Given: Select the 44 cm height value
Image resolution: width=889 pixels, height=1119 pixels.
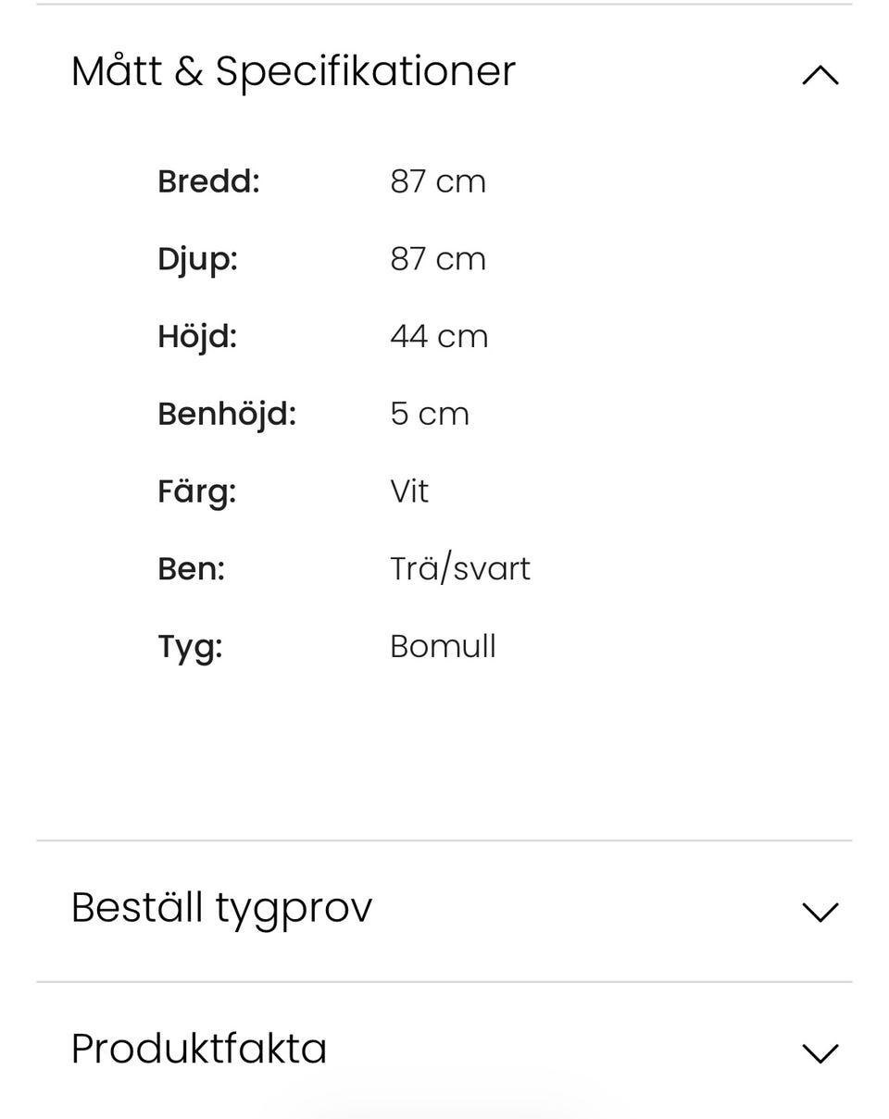Looking at the screenshot, I should point(439,336).
